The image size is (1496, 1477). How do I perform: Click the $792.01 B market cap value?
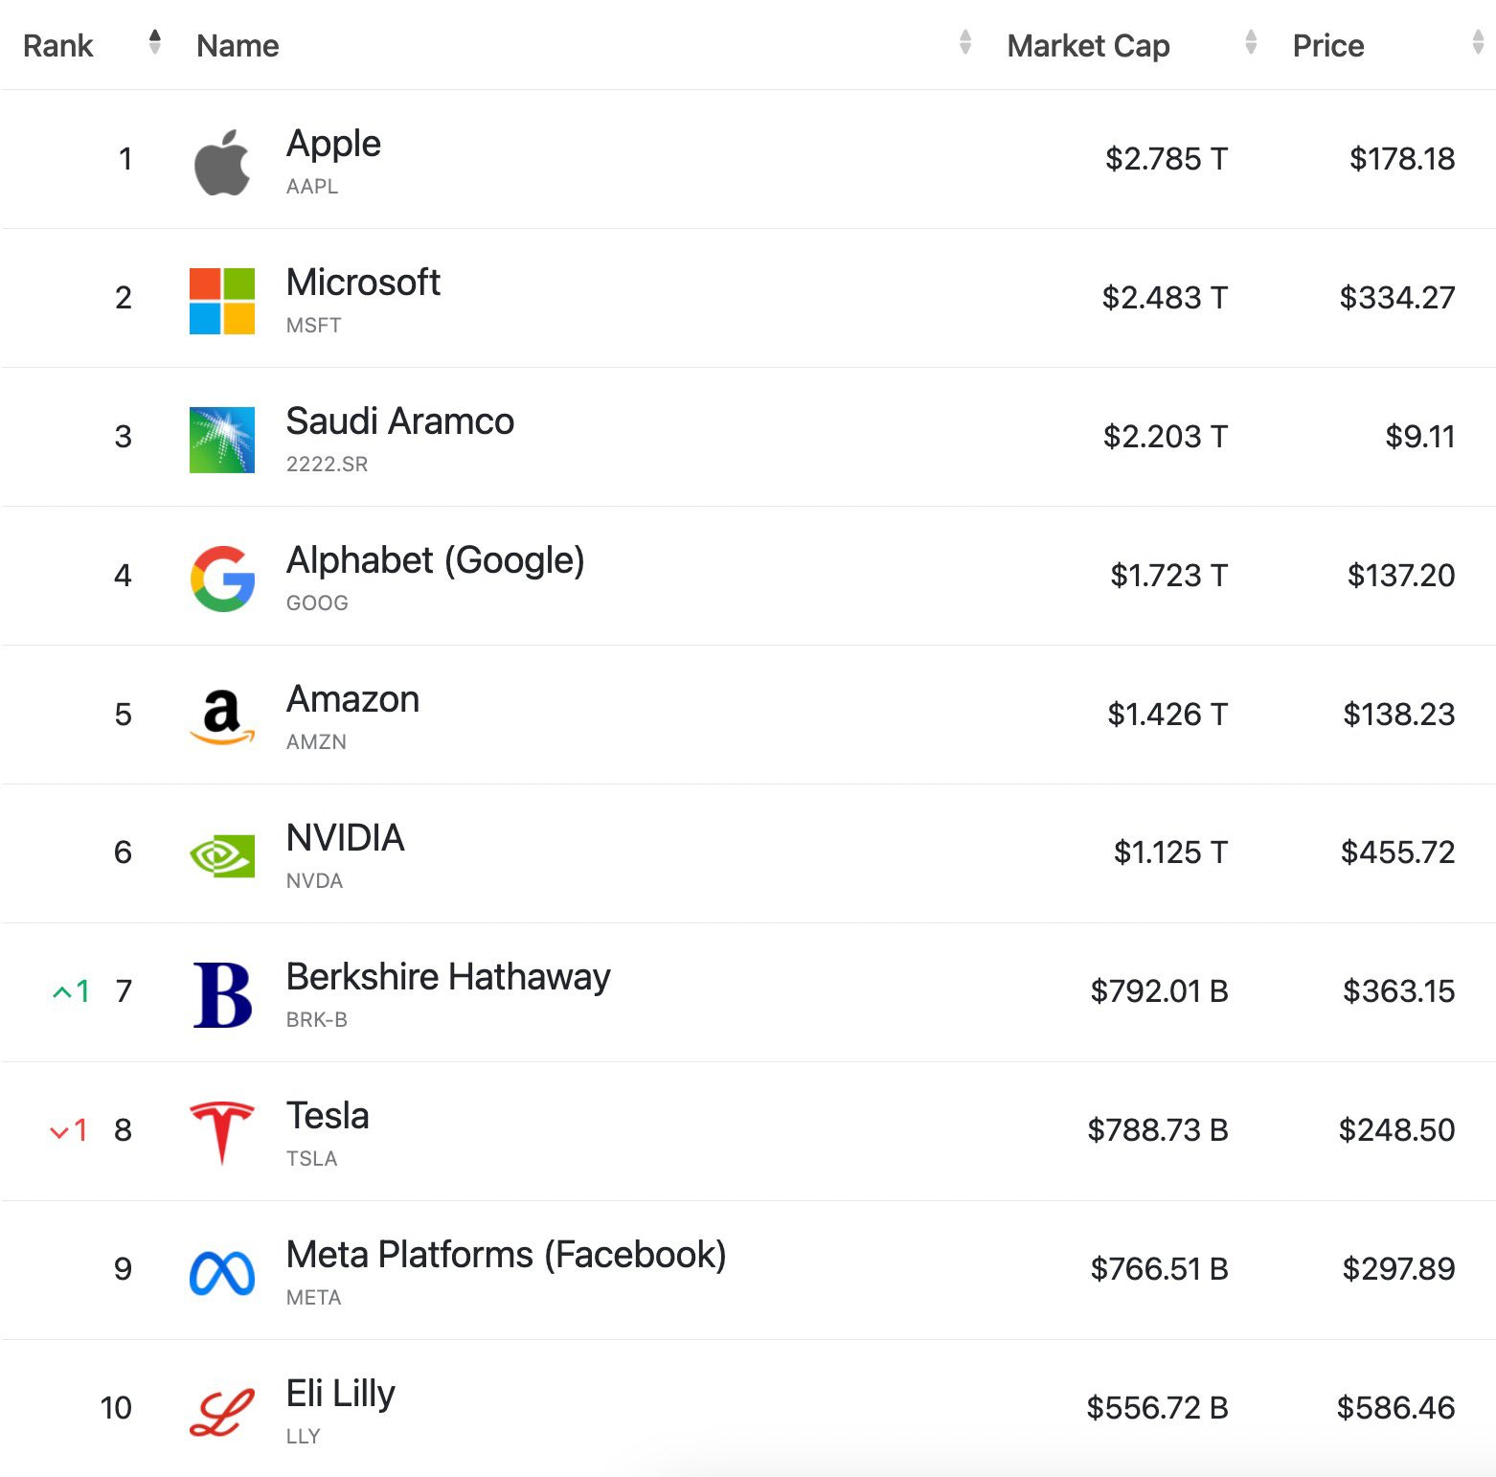[1160, 991]
